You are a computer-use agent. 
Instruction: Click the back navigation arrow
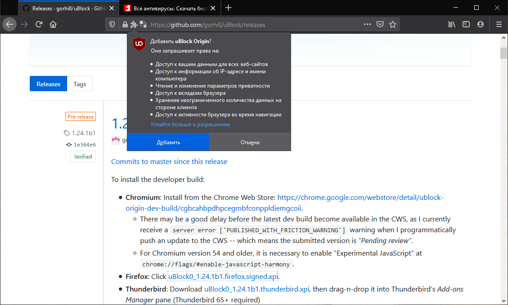click(9, 24)
